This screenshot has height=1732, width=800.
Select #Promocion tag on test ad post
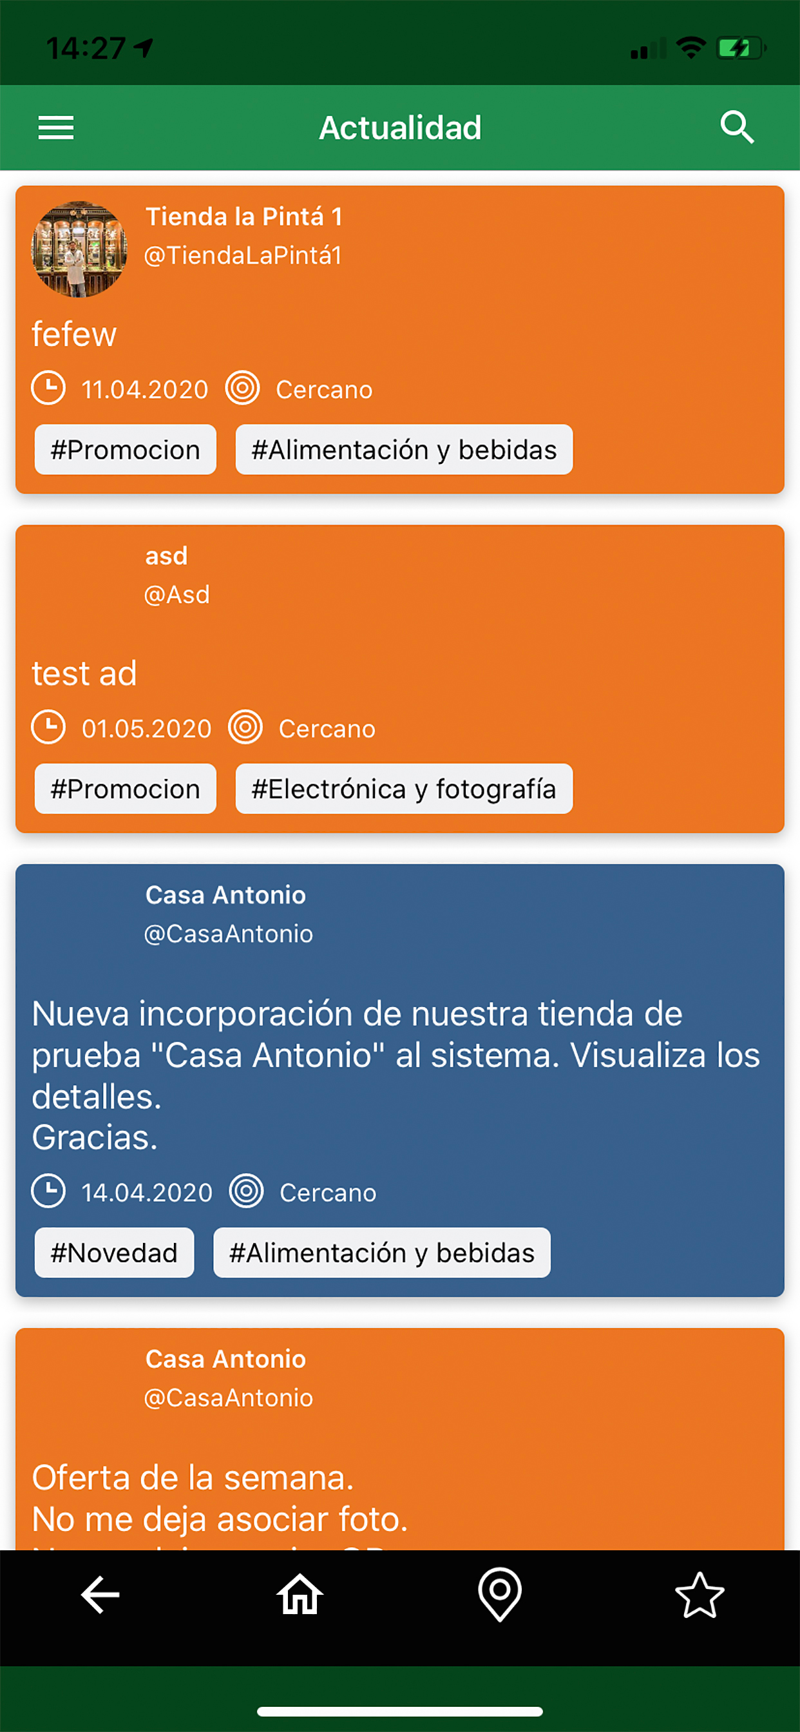(126, 789)
